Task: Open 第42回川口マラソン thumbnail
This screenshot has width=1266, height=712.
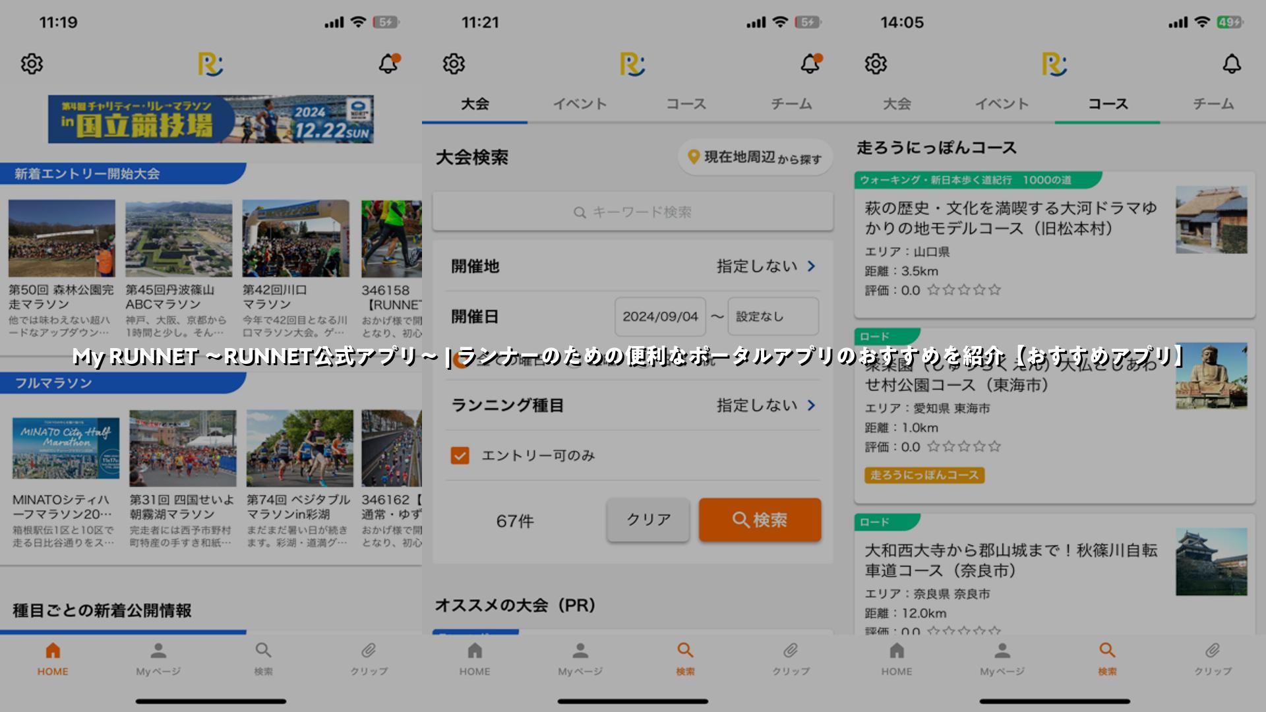Action: click(x=296, y=239)
